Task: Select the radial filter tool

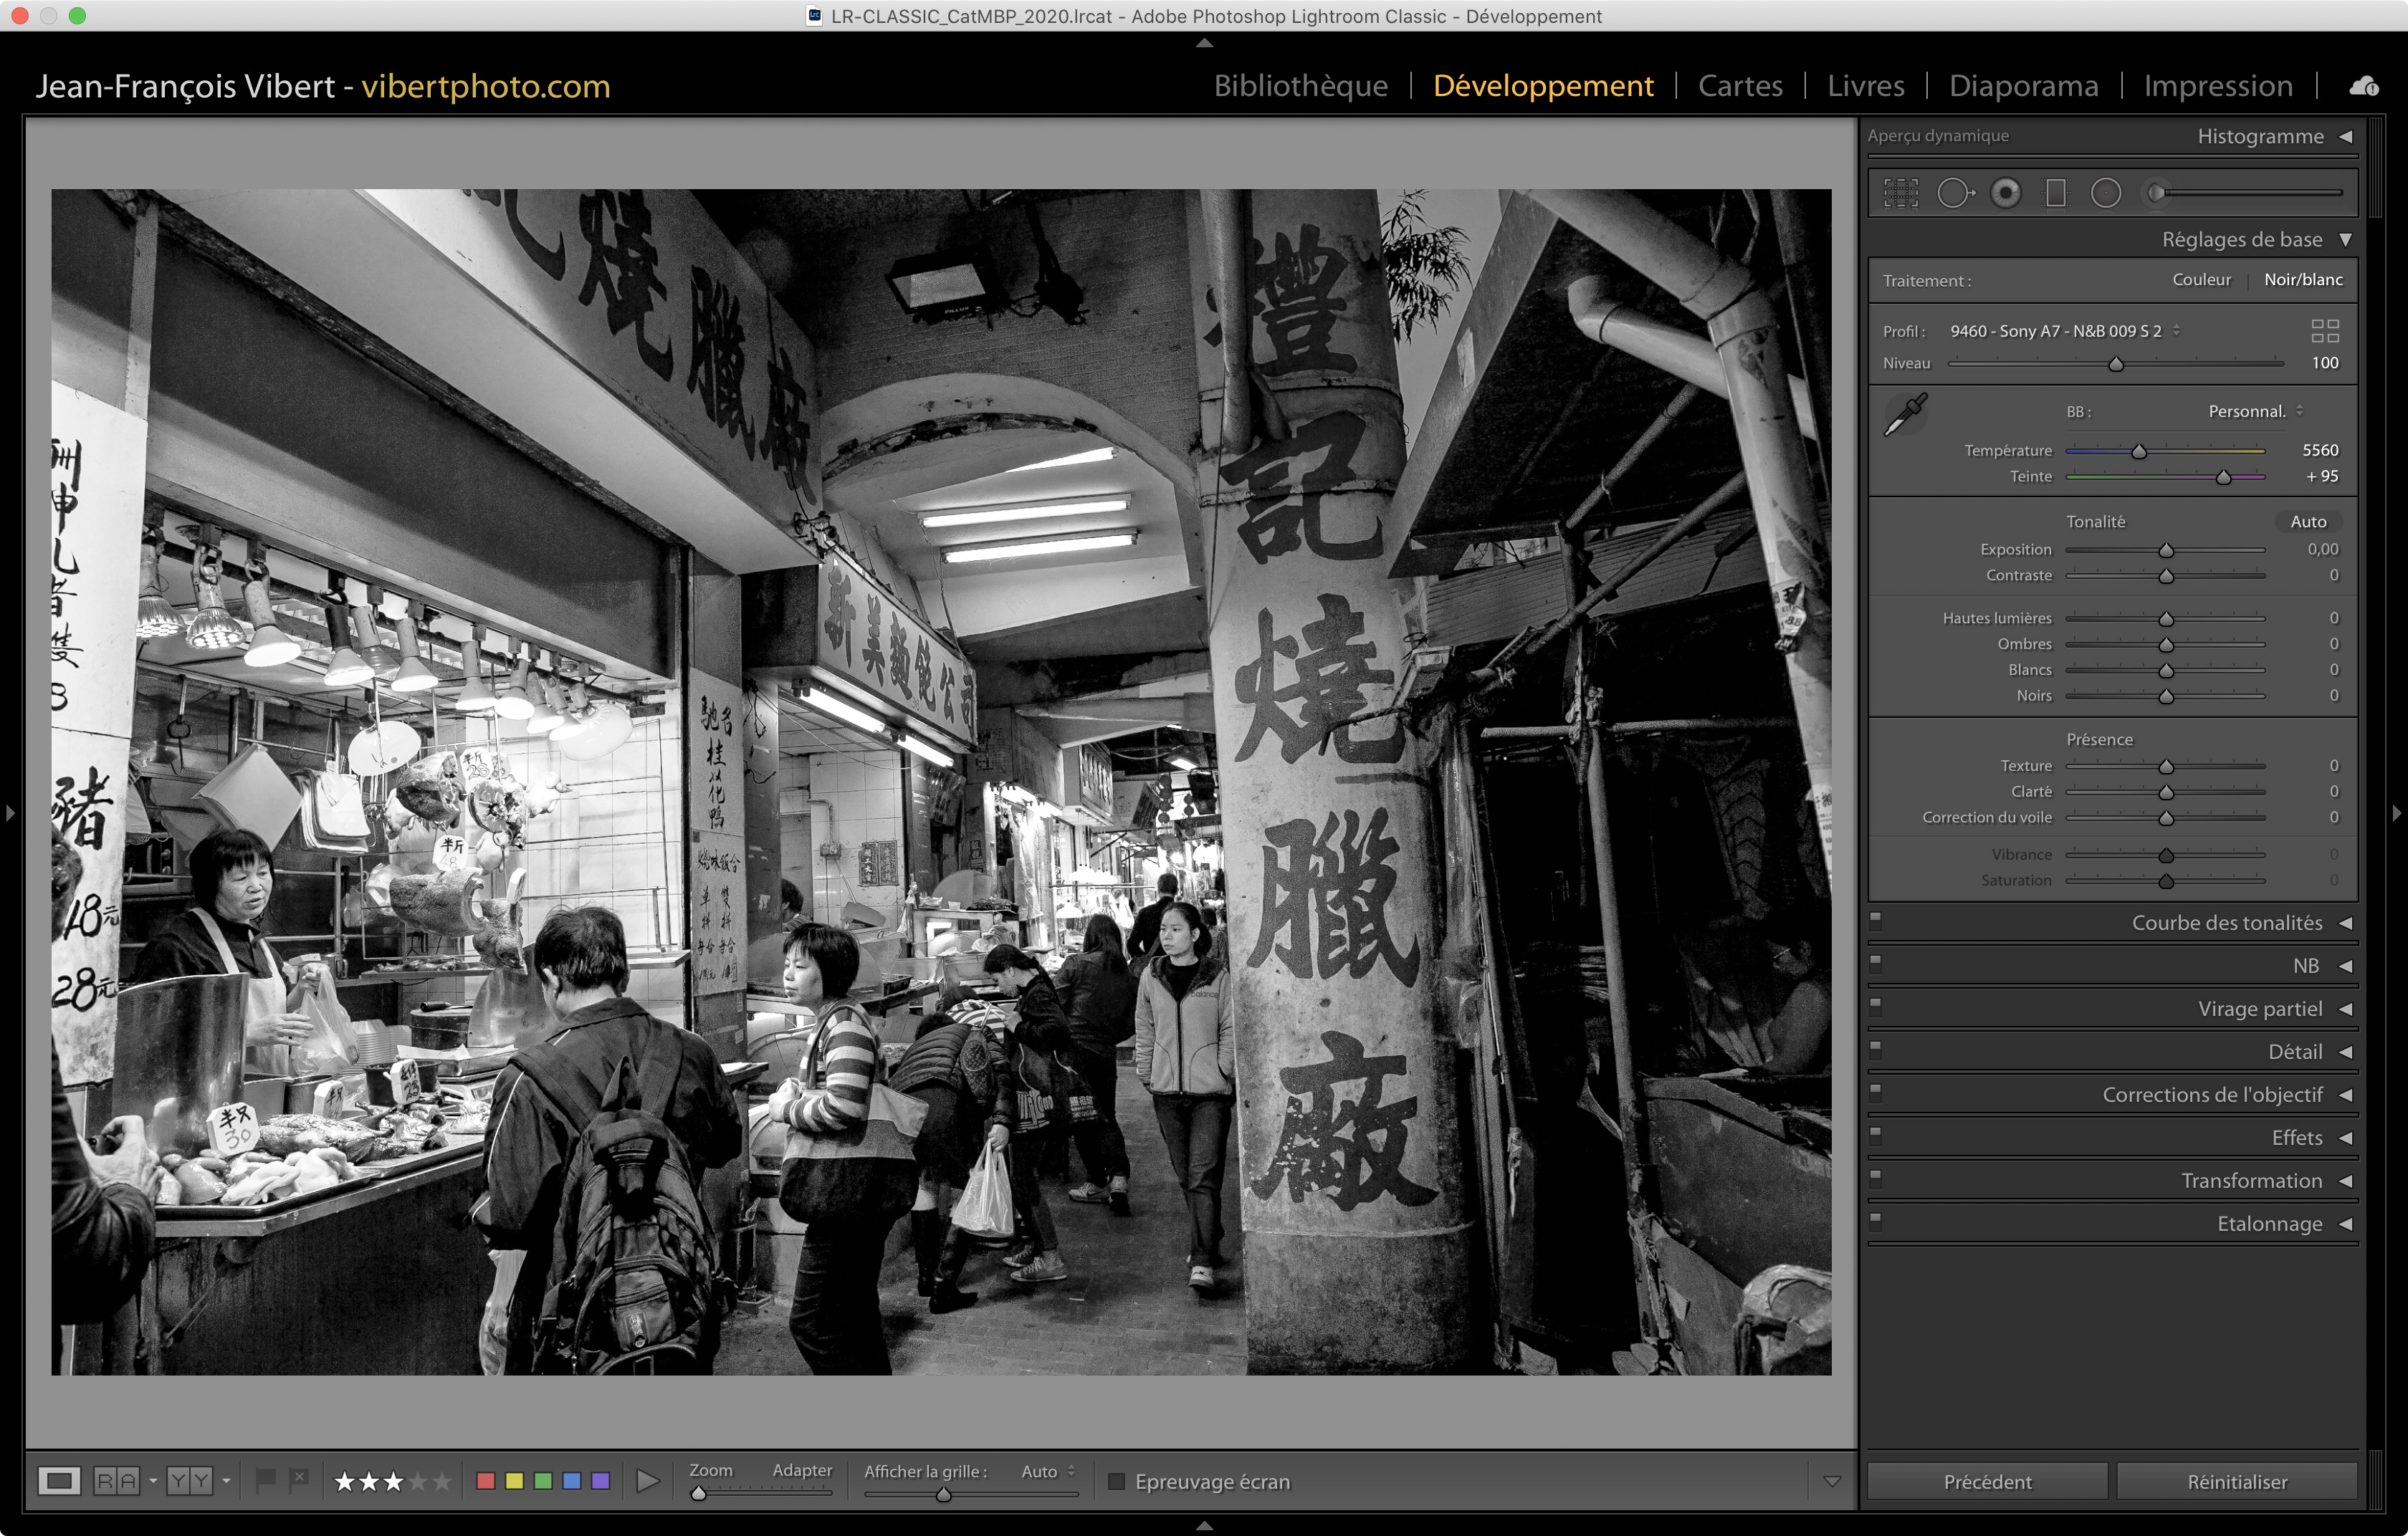Action: [x=2105, y=193]
